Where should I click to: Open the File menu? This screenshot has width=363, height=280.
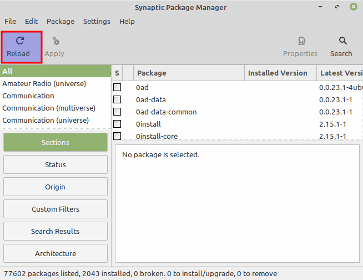coord(11,21)
